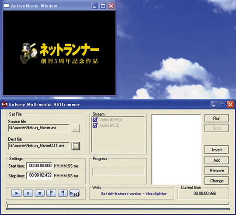Click the Source file path field
This screenshot has height=215, width=236.
click(x=39, y=128)
